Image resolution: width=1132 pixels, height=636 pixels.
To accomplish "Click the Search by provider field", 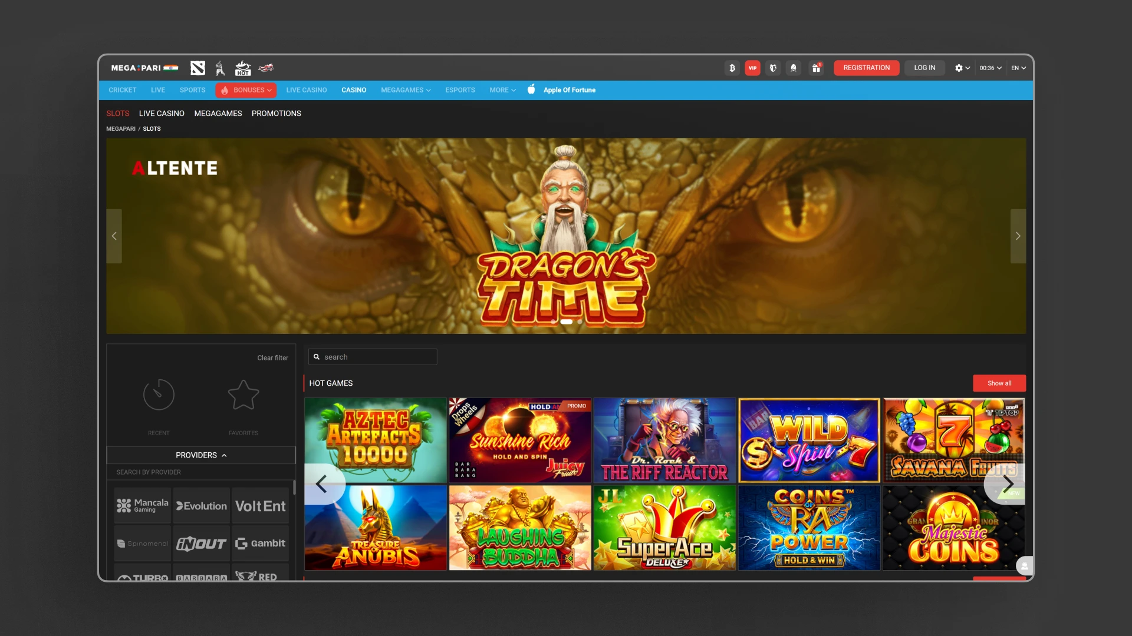I will (201, 472).
